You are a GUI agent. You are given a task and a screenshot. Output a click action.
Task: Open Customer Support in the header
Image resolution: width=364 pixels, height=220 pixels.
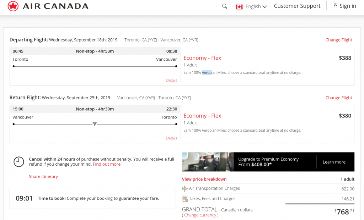coord(297,6)
